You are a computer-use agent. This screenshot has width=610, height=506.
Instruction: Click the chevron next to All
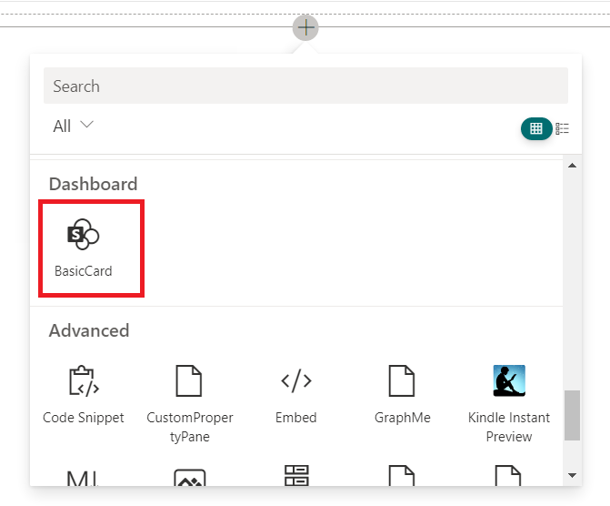click(x=87, y=126)
